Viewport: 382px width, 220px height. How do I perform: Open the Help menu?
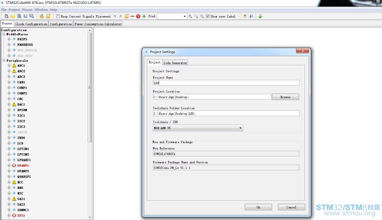[x=54, y=10]
